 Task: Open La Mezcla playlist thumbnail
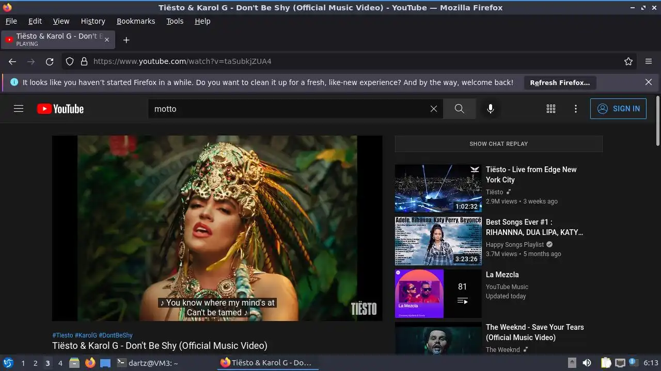(438, 293)
